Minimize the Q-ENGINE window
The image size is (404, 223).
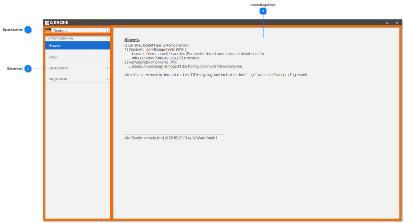pos(378,23)
